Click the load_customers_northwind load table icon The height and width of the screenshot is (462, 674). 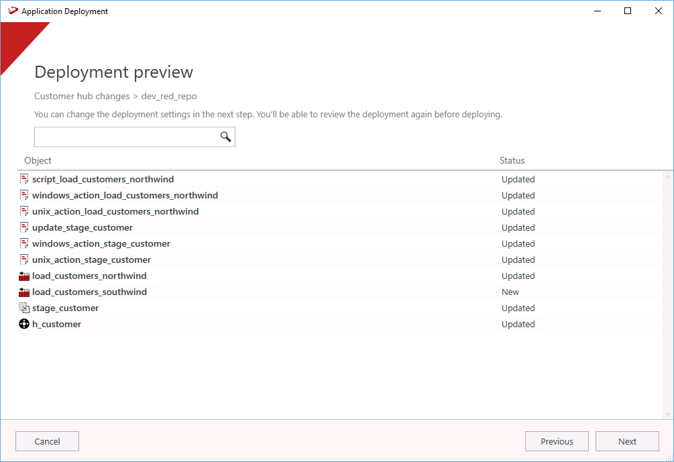(x=24, y=276)
